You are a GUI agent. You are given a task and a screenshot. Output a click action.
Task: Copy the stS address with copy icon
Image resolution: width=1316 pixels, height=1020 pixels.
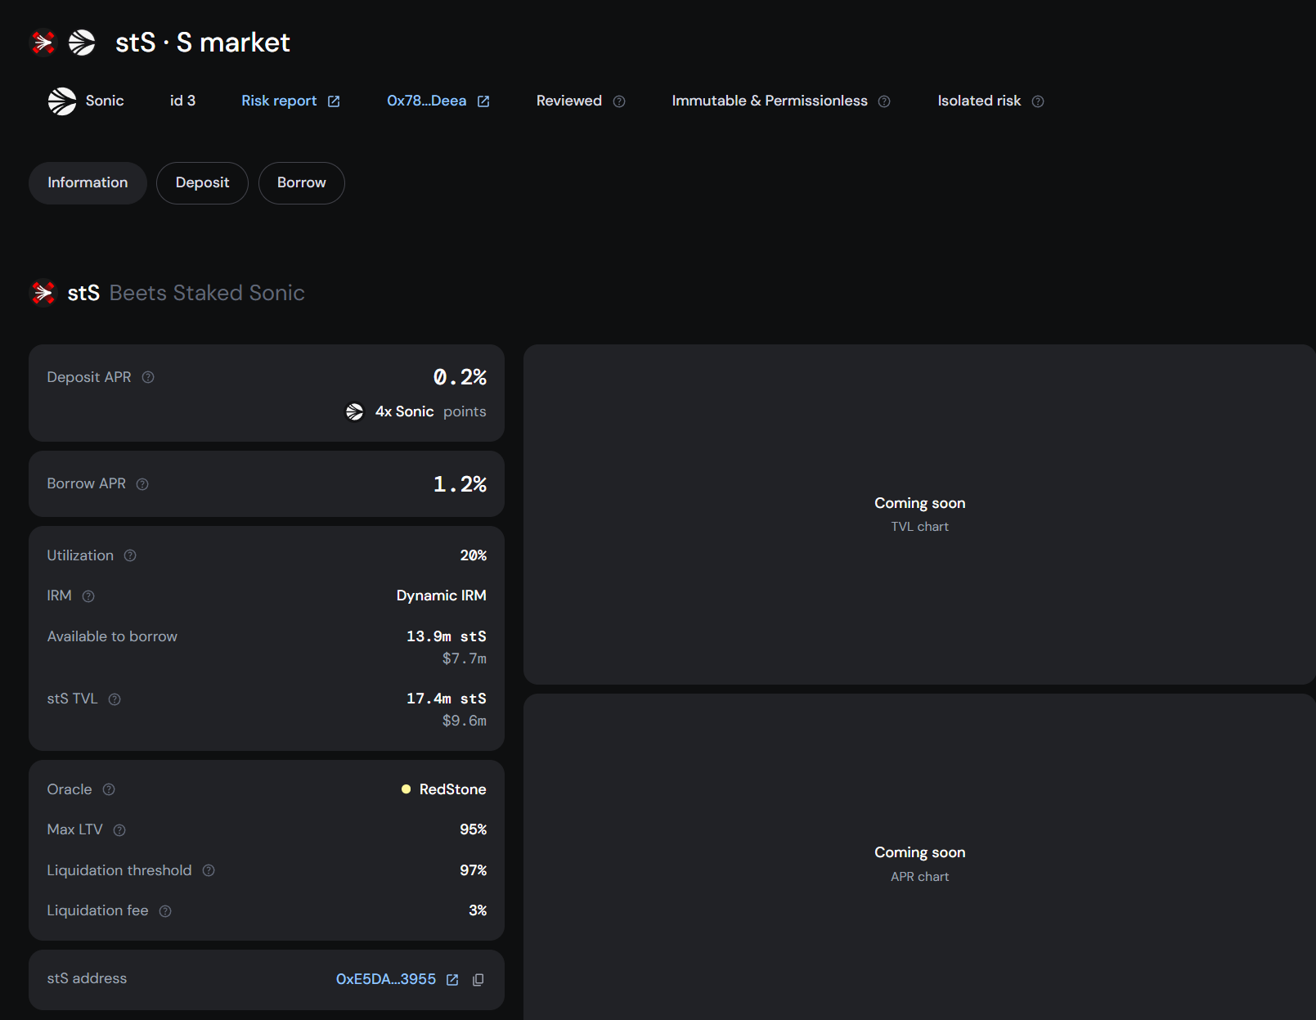(478, 979)
